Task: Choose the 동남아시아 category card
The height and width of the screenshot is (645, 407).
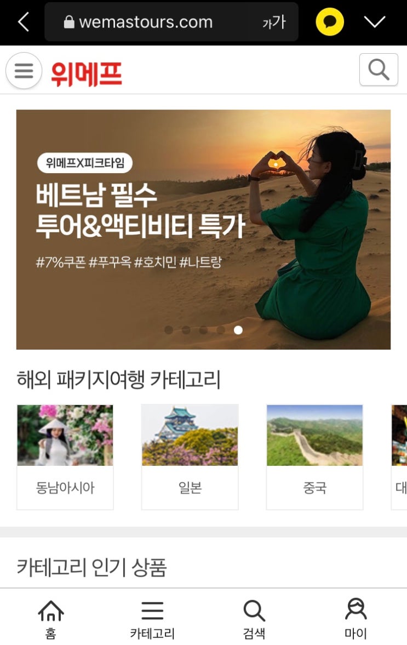Action: point(65,457)
